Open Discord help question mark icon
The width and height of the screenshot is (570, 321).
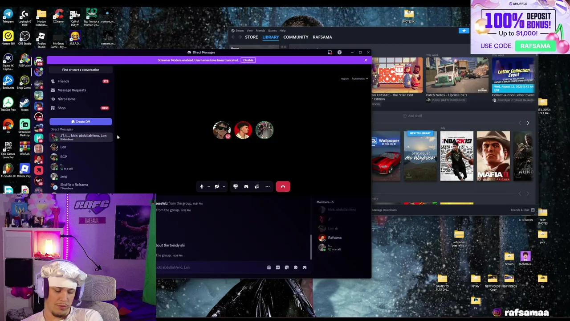[339, 53]
